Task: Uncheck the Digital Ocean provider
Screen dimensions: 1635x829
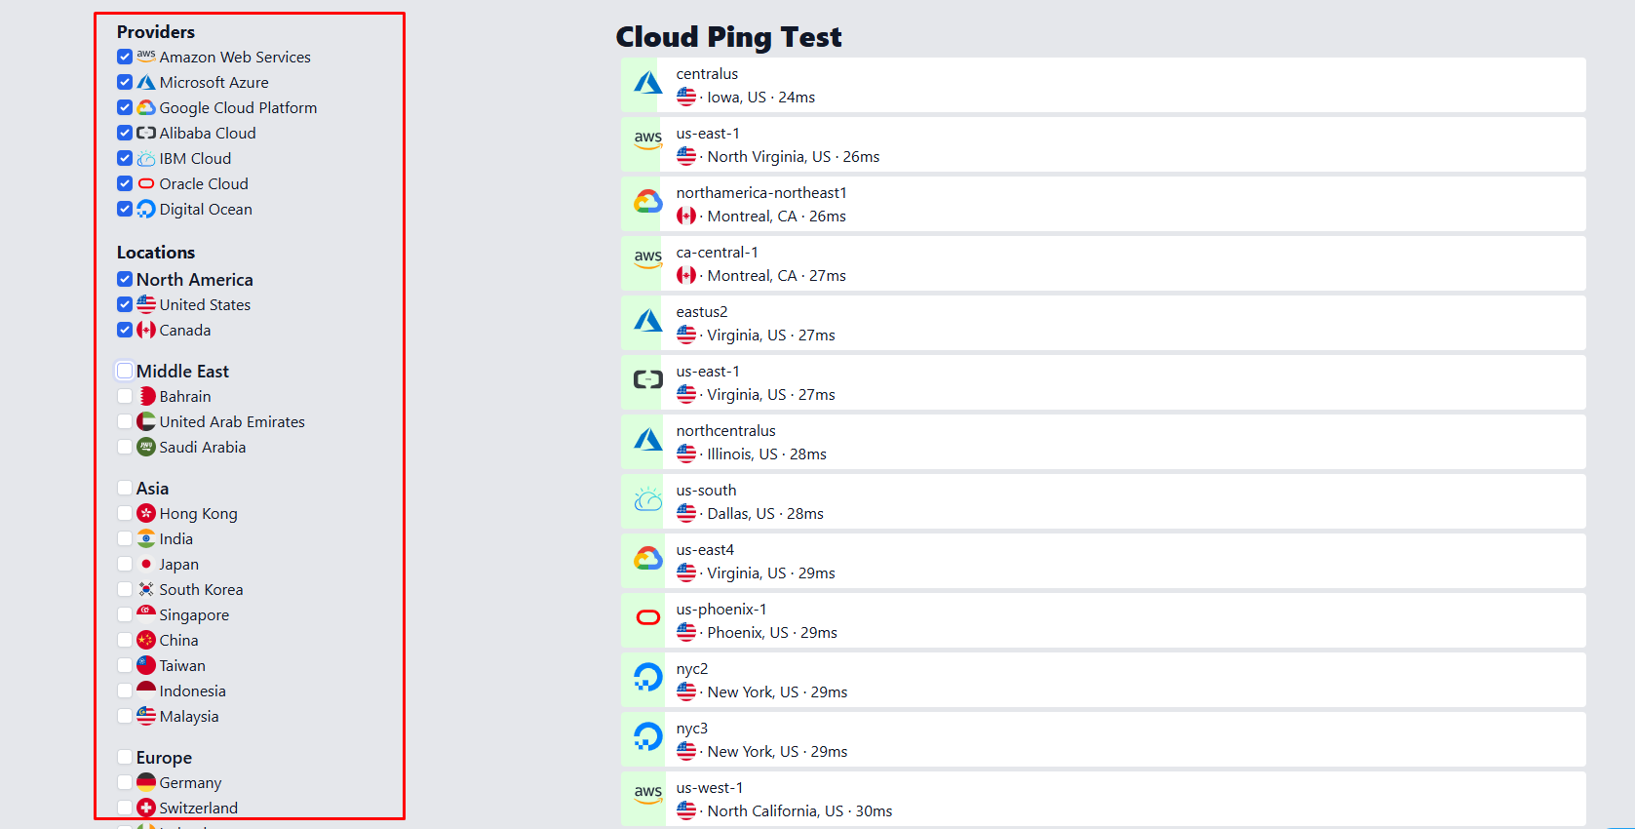Action: pos(125,209)
